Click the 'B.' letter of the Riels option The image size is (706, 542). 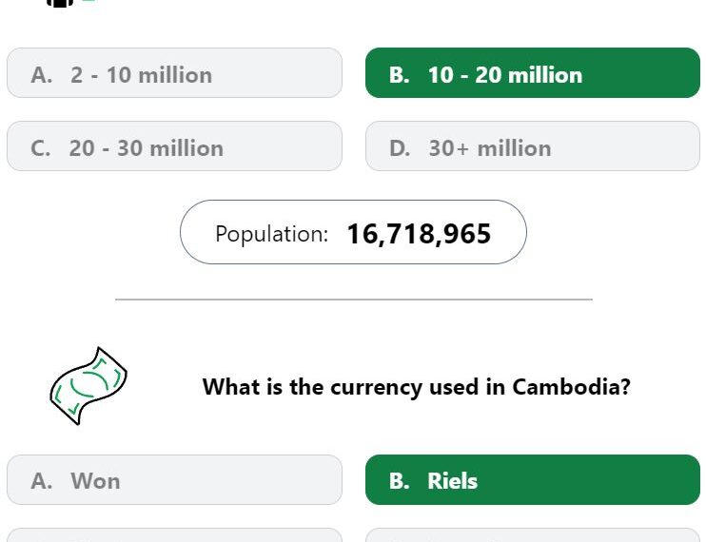tap(400, 480)
